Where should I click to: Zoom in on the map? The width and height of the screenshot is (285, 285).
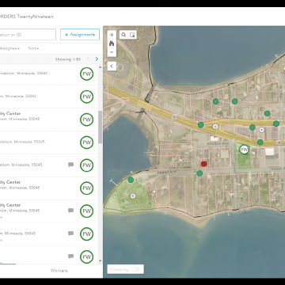tap(112, 35)
